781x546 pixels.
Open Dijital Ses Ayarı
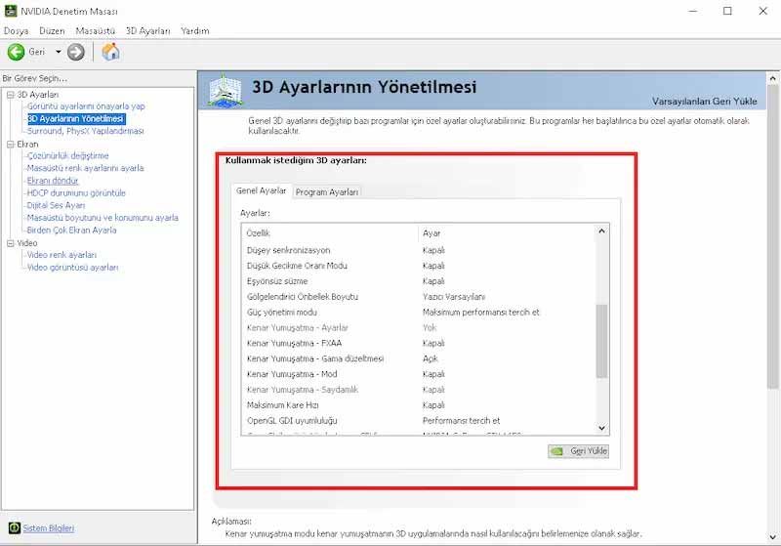coord(56,205)
